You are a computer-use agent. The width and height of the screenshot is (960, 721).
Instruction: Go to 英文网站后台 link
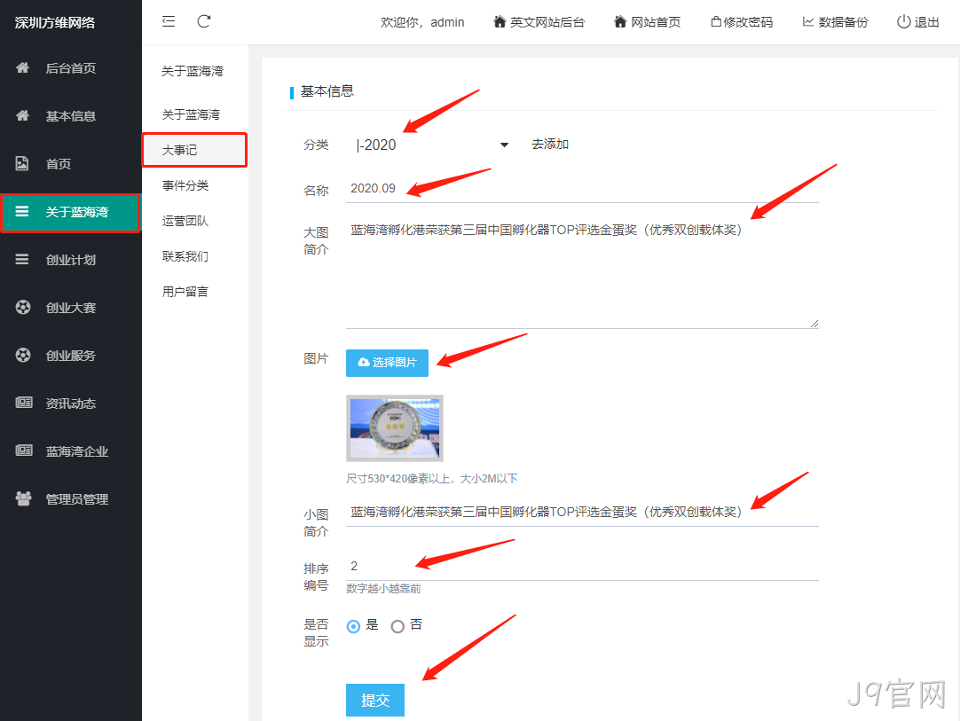pyautogui.click(x=539, y=22)
